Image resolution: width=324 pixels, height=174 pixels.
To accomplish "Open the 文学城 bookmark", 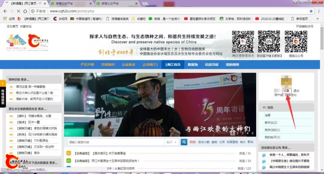I will [235, 19].
